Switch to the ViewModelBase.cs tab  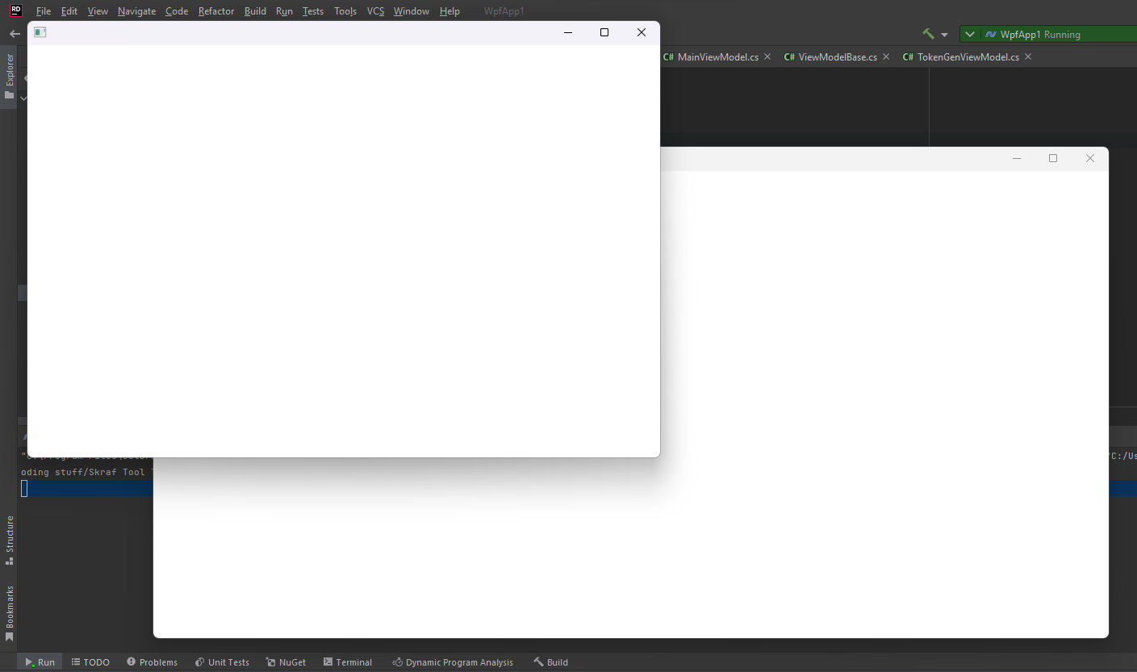pyautogui.click(x=830, y=57)
